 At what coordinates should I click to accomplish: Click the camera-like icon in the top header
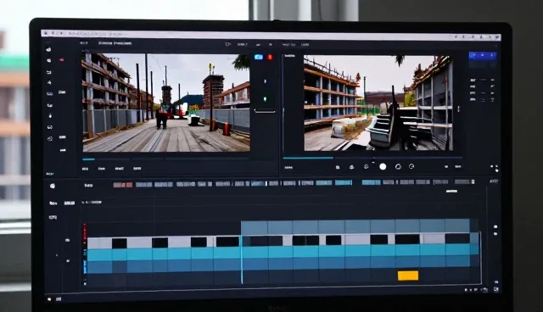coord(227,44)
